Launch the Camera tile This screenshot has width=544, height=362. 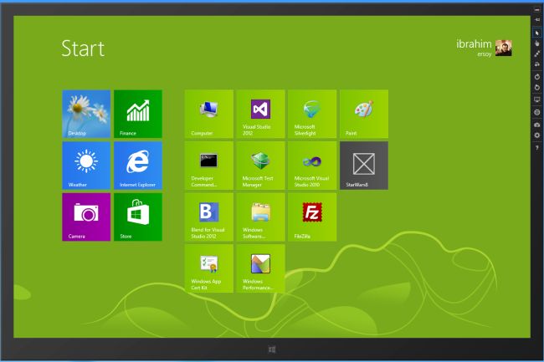[x=86, y=217]
